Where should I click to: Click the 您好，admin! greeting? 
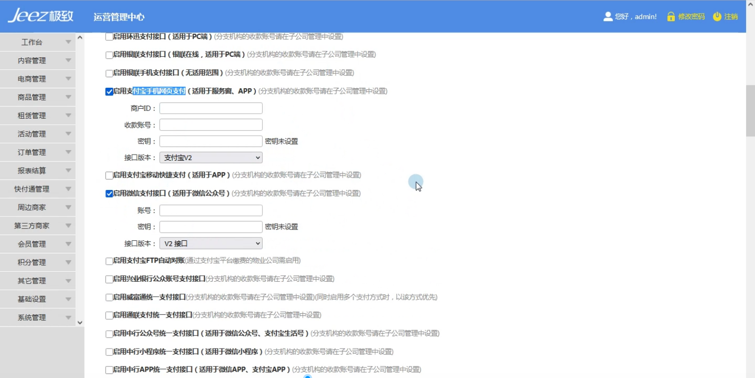636,16
